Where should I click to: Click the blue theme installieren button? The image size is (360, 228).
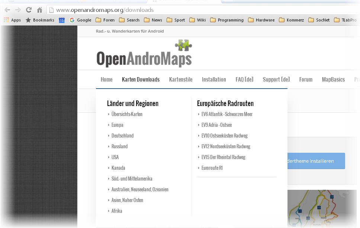click(316, 161)
